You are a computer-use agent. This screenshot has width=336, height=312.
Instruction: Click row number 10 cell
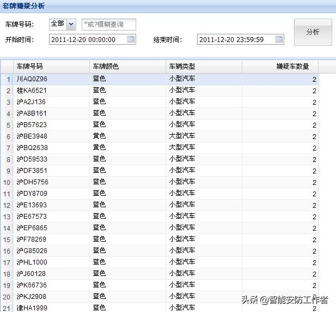coord(7,182)
